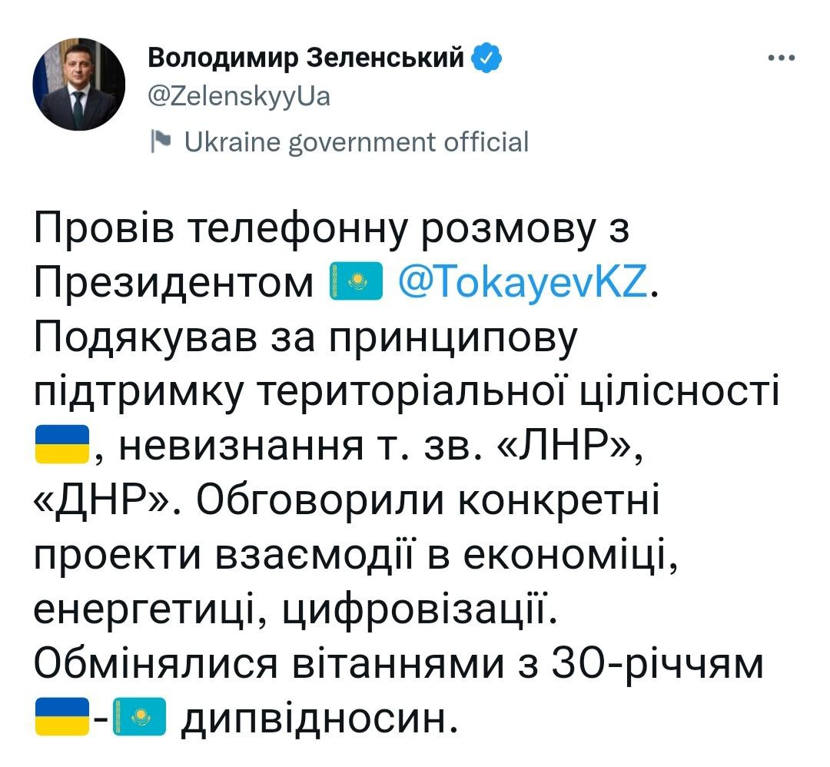Open the @ZelenskyyUa handle
The width and height of the screenshot is (830, 767).
coord(237,97)
